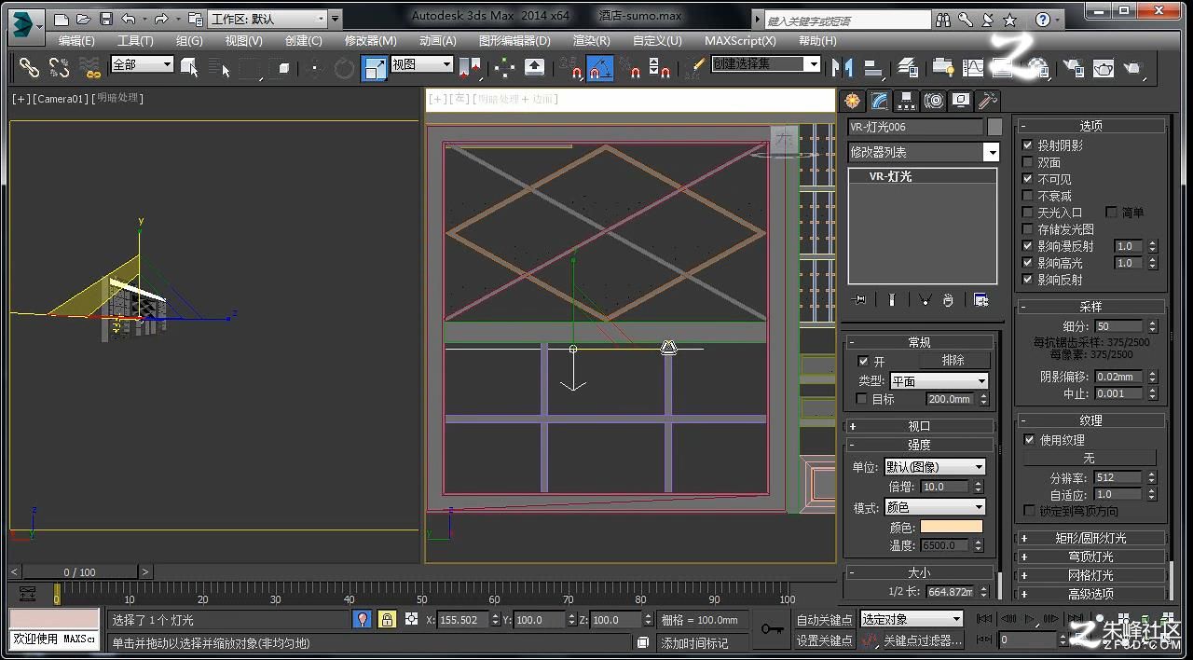Activate the Select and Rotate tool
1193x660 pixels.
tap(344, 67)
